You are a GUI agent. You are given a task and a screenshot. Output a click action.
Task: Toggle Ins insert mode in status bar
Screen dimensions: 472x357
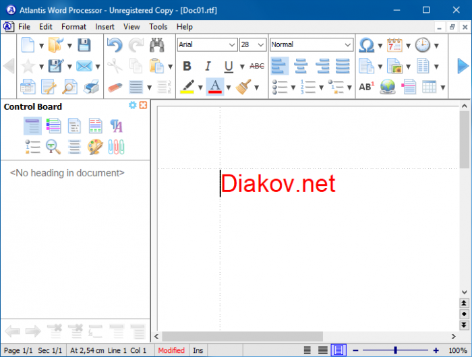[x=198, y=350]
